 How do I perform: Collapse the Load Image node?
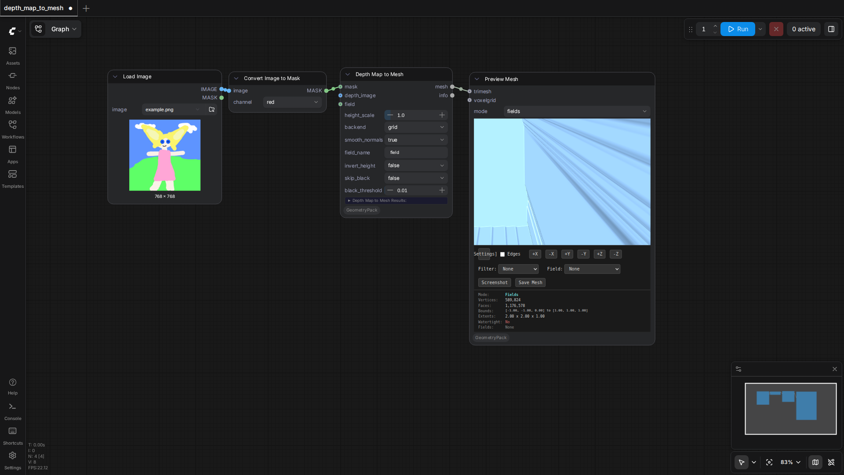click(115, 77)
